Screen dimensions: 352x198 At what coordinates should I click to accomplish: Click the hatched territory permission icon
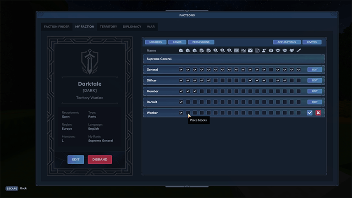[x=236, y=50]
